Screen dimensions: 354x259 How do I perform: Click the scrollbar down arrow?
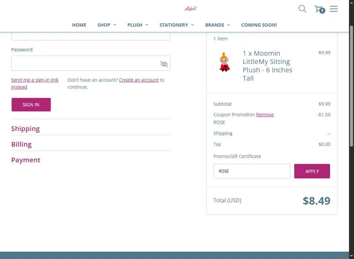[351, 256]
